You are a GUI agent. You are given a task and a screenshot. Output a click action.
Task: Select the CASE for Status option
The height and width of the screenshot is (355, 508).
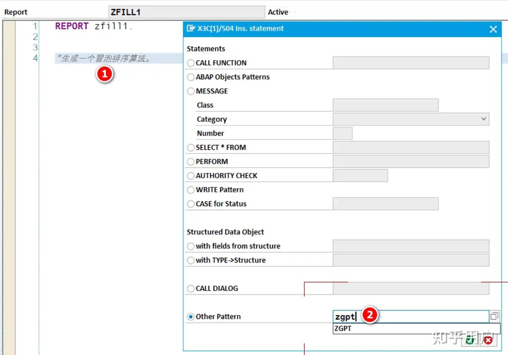pyautogui.click(x=190, y=204)
